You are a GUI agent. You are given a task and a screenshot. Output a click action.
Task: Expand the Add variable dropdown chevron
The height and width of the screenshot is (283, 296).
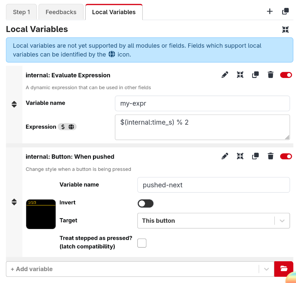(266, 269)
